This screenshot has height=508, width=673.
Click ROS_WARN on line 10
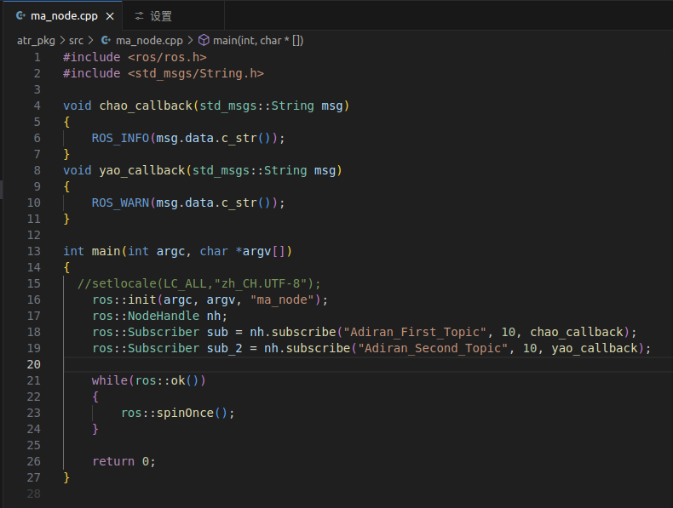pyautogui.click(x=120, y=203)
